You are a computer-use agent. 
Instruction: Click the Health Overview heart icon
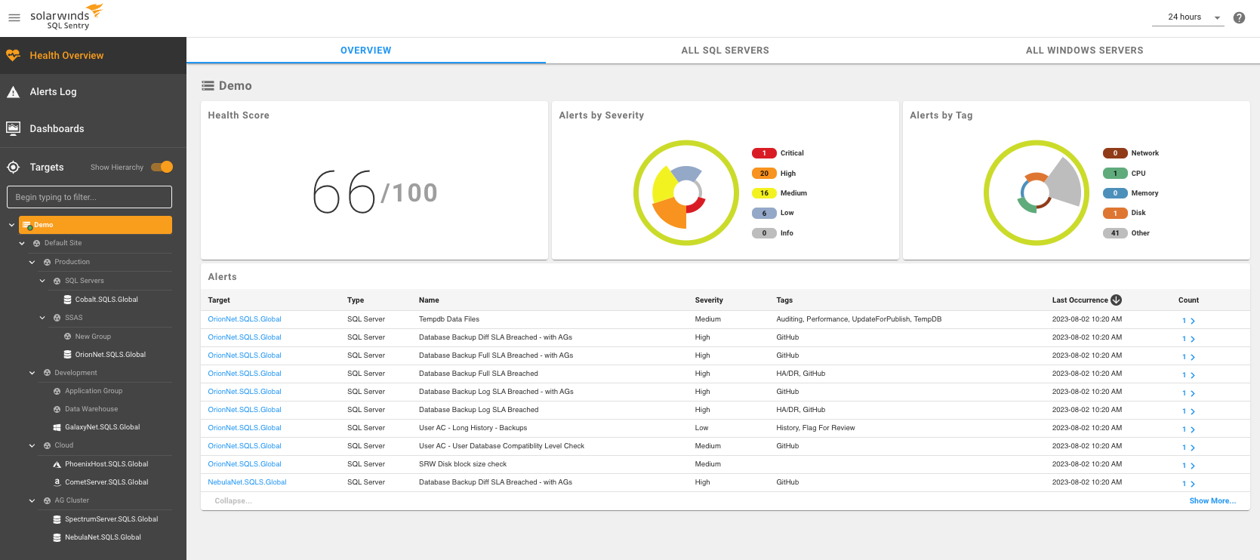[x=13, y=56]
